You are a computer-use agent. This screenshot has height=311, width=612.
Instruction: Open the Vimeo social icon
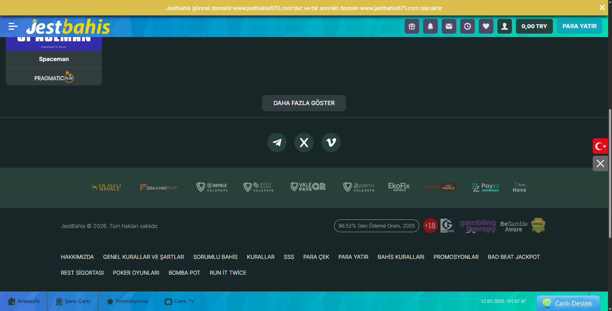331,143
